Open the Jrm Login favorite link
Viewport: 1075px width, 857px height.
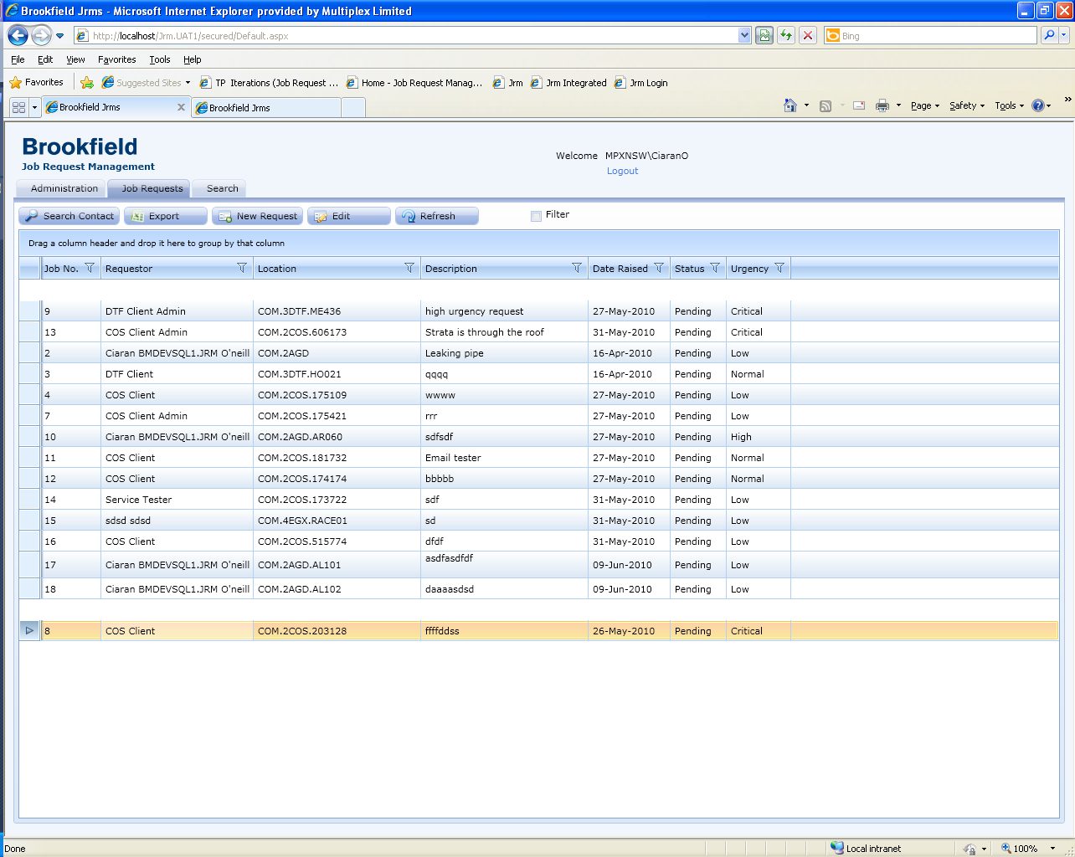(641, 83)
